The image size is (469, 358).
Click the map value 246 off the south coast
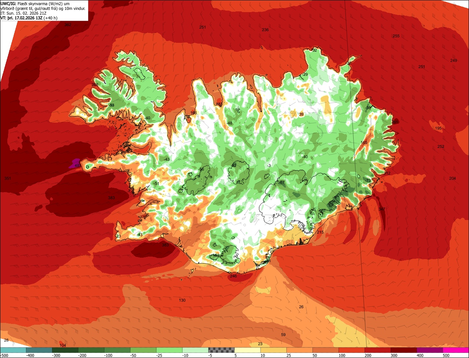(x=233, y=276)
